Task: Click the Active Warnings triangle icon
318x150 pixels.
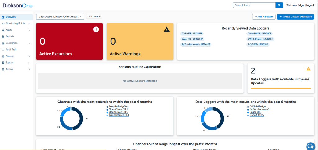Action: coord(167,30)
